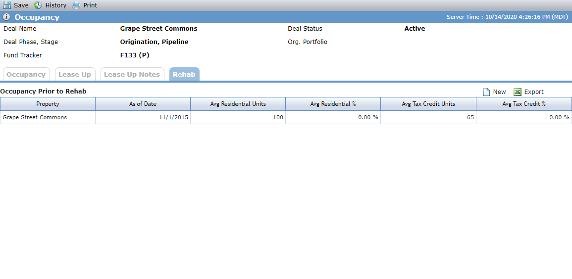The height and width of the screenshot is (279, 572).
Task: Click Avg Residential Units column header
Action: pyautogui.click(x=238, y=104)
